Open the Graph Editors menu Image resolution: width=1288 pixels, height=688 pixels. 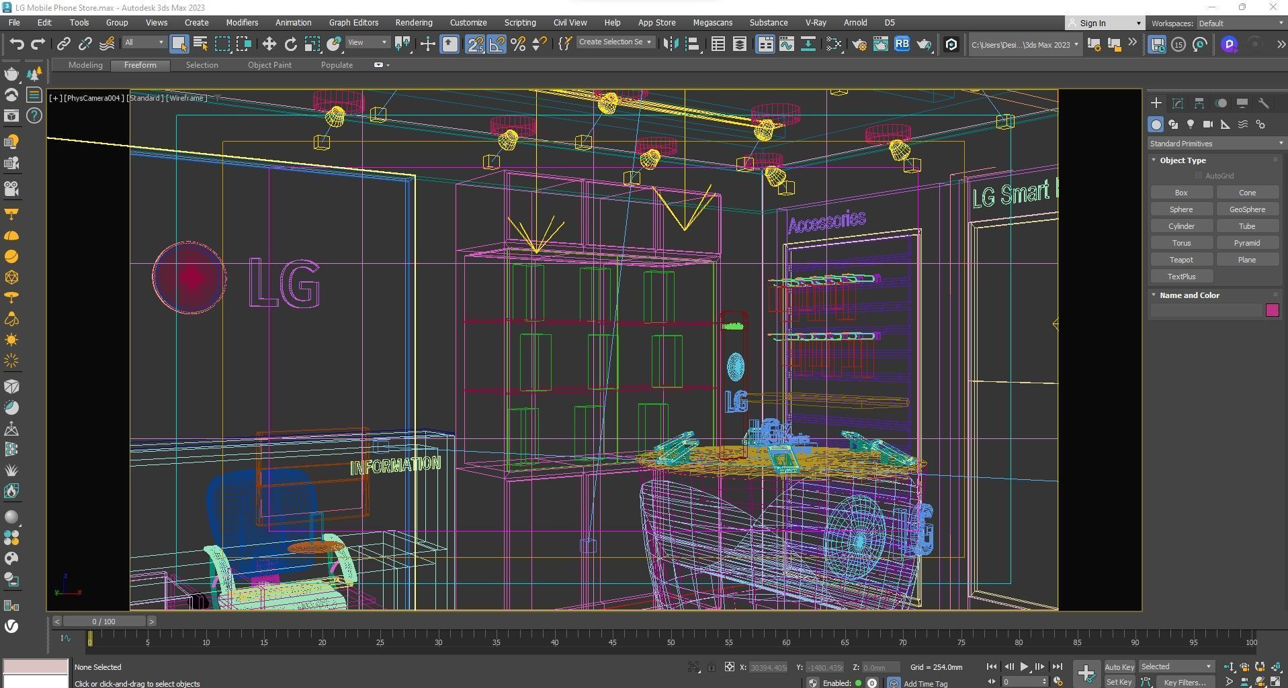coord(353,22)
